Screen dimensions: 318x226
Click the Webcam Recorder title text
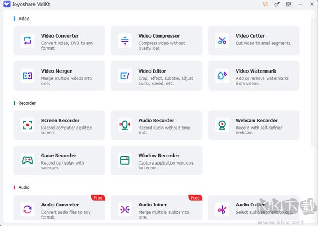point(257,120)
